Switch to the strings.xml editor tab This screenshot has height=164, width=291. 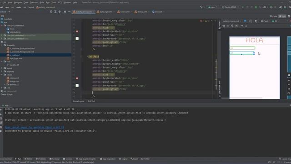pyautogui.click(x=142, y=12)
